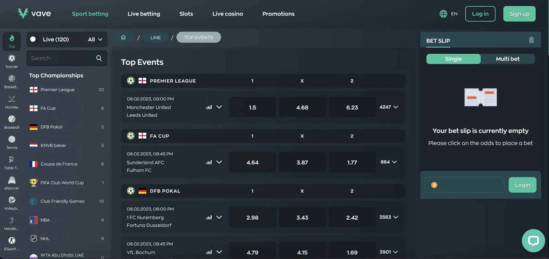This screenshot has height=259, width=549.
Task: Select the Table Tennis sidebar icon
Action: click(x=12, y=160)
